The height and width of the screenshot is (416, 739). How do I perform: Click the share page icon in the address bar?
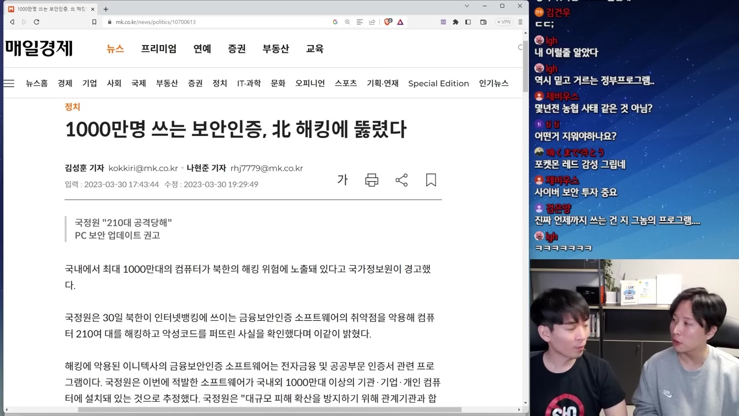point(372,22)
